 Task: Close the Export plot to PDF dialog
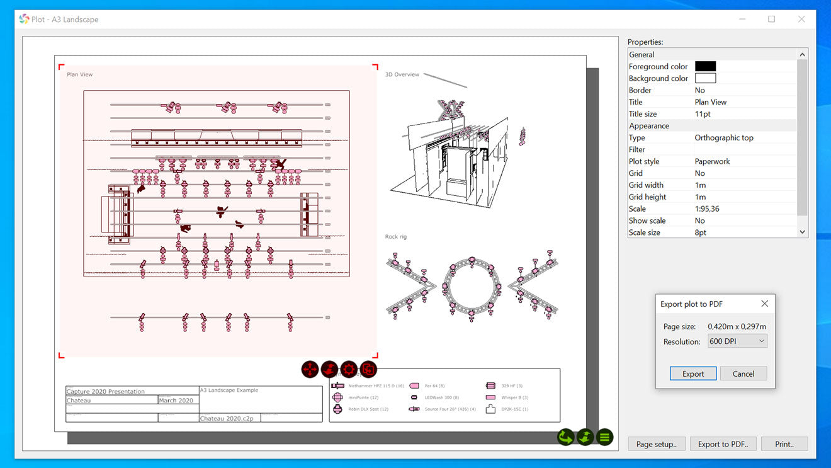click(764, 304)
